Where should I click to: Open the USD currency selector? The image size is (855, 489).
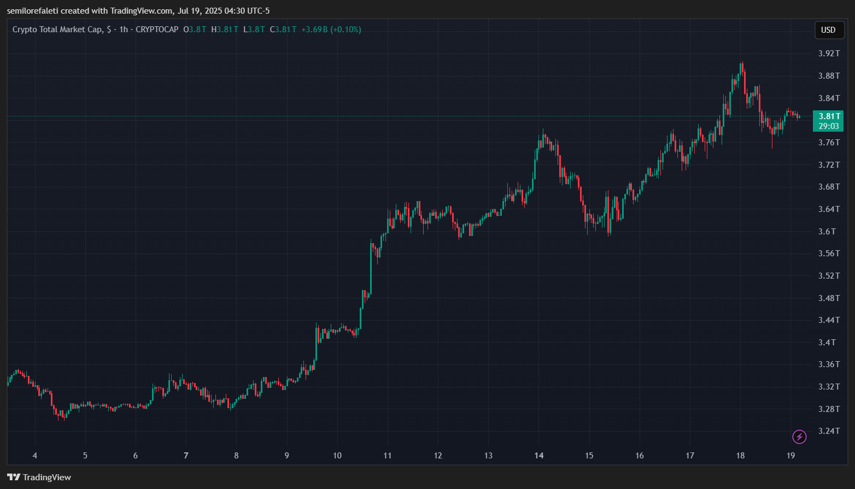(x=829, y=30)
